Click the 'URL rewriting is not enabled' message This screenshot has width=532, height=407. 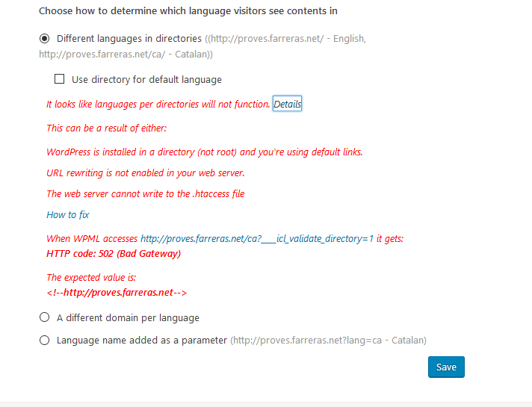tap(146, 173)
